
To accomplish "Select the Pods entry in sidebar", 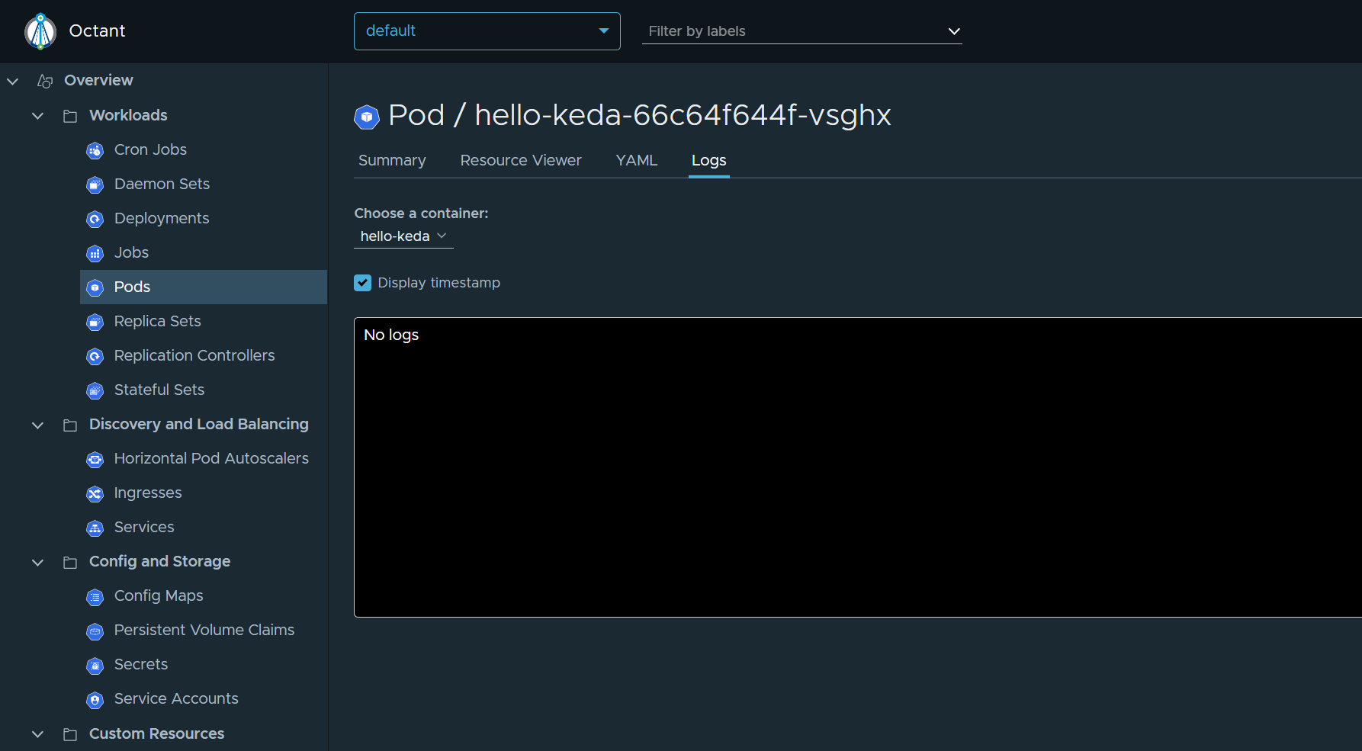I will click(131, 287).
